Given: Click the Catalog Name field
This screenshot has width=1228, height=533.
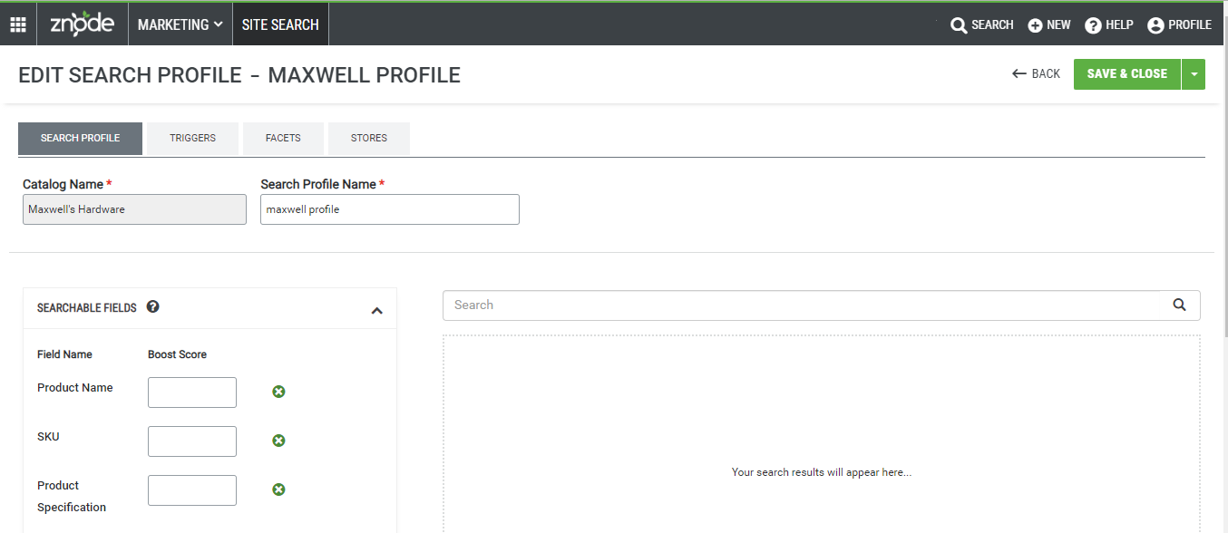Looking at the screenshot, I should click(134, 209).
